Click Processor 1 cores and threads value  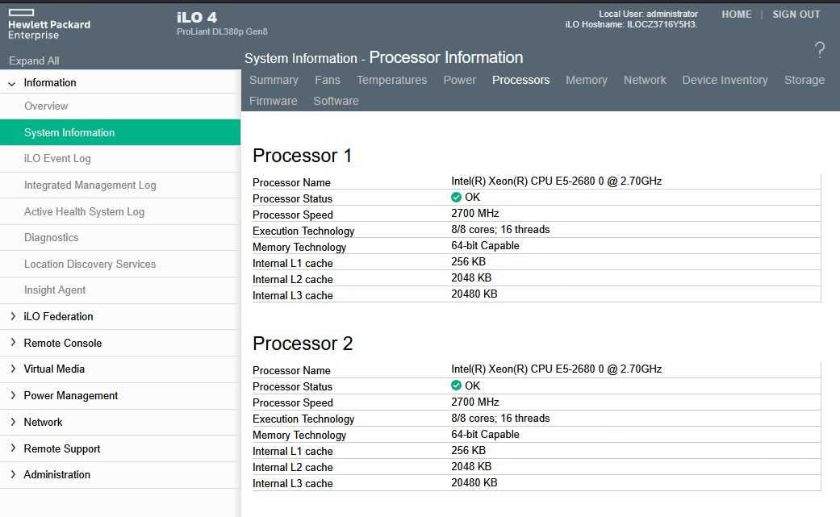[x=500, y=230]
